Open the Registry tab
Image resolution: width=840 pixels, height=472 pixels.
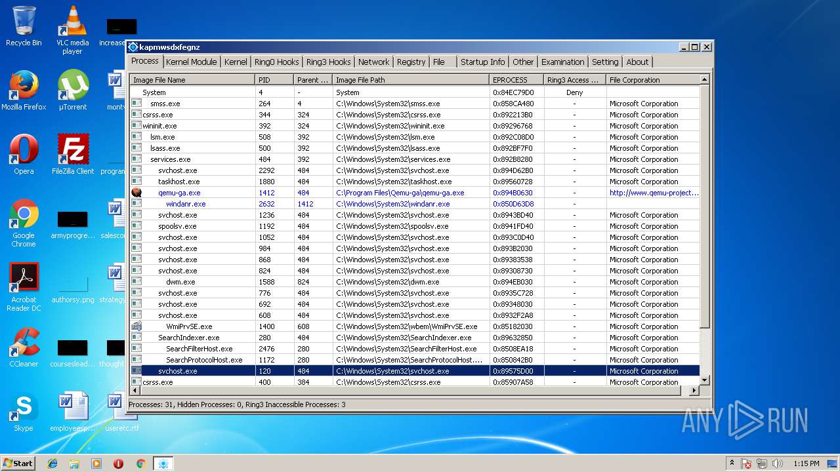click(411, 62)
